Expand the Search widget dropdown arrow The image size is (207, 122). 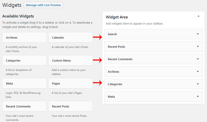(198, 34)
